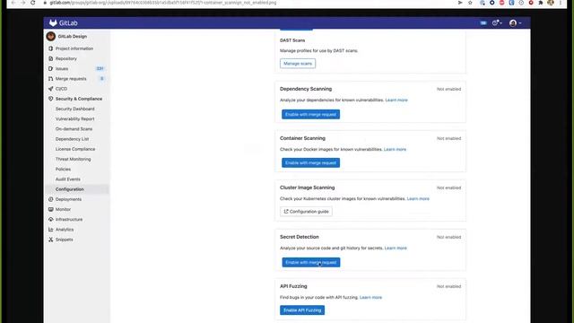Click the Manage scans button
The image size is (574, 323).
298,64
